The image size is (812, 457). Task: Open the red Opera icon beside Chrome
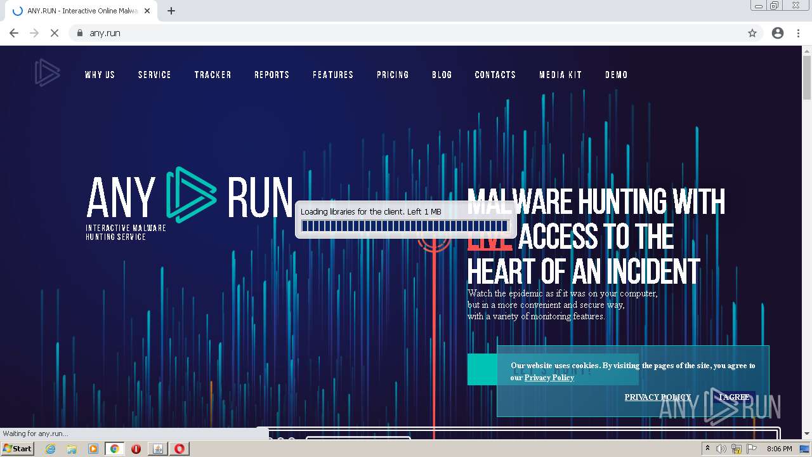[x=136, y=449]
